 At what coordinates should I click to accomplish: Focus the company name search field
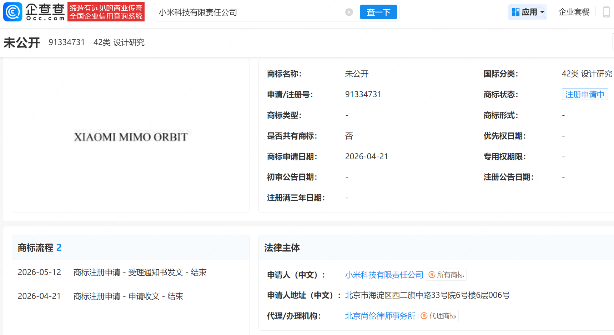tap(250, 12)
